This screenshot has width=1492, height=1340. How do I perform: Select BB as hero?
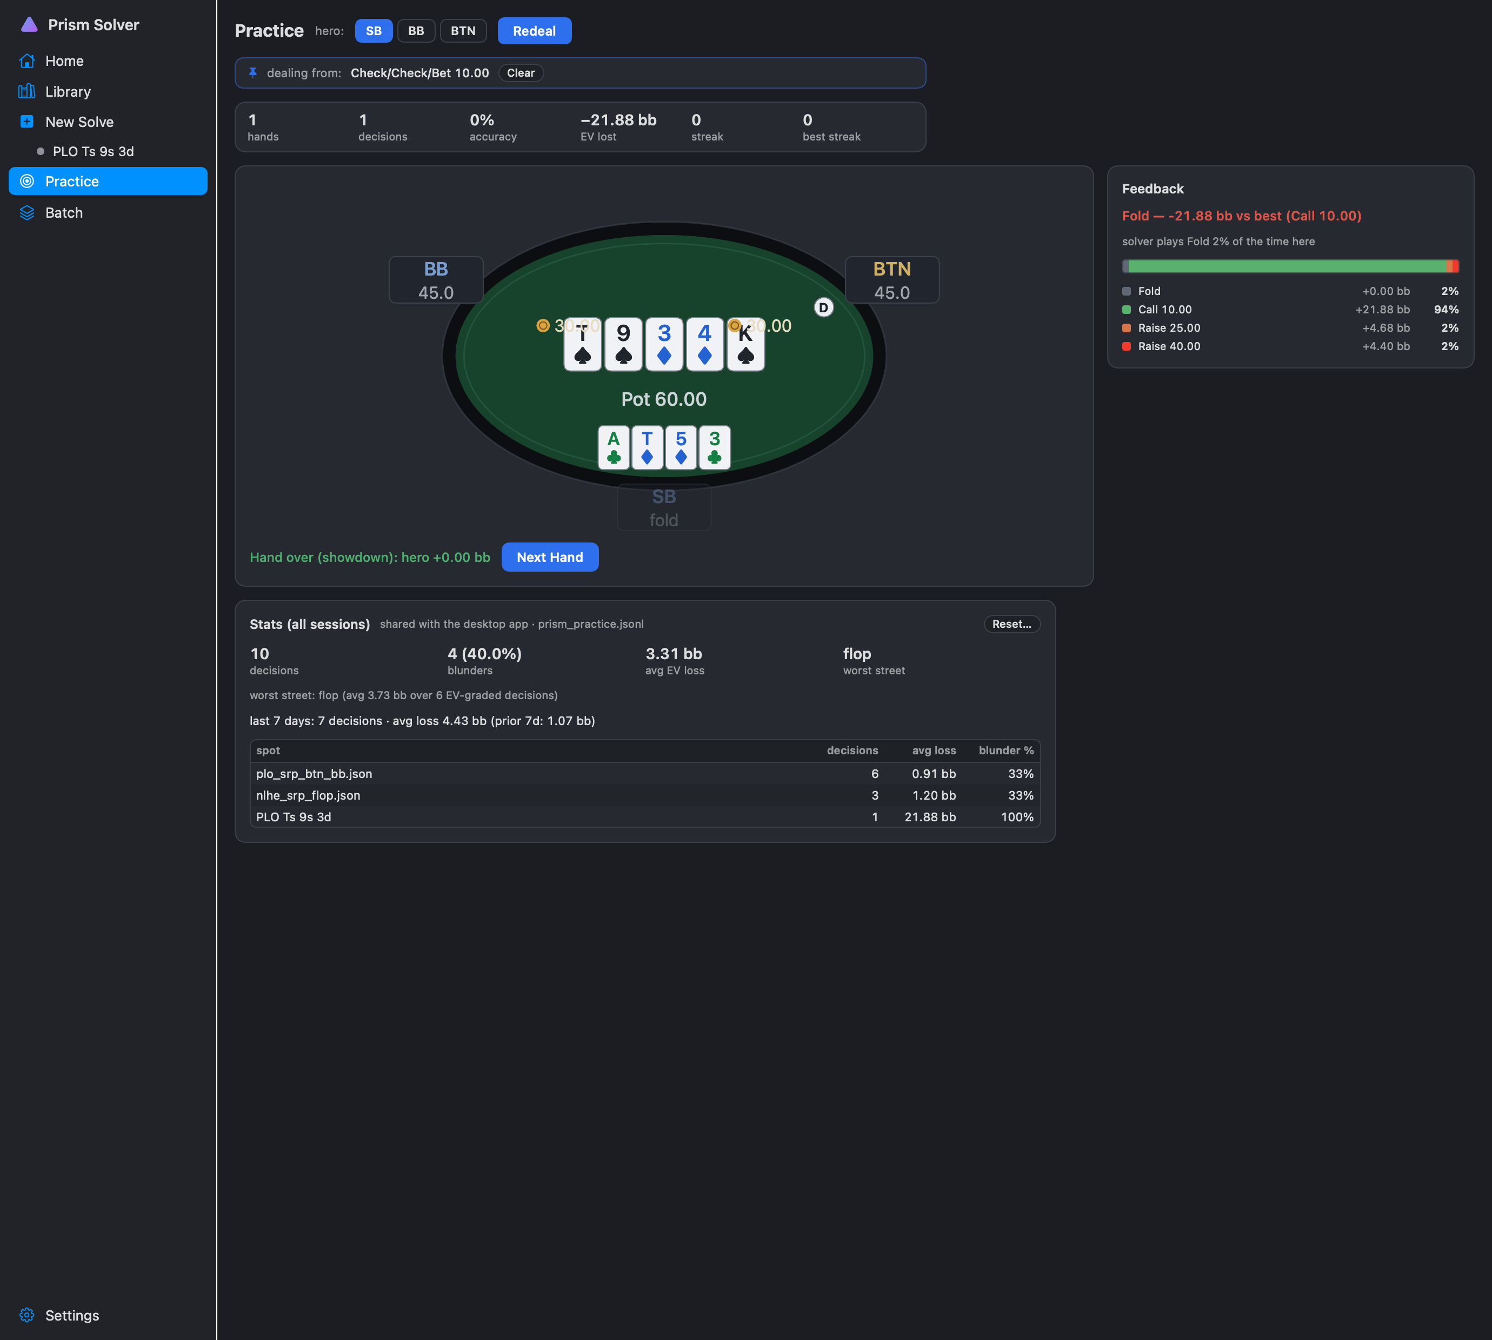pos(416,31)
